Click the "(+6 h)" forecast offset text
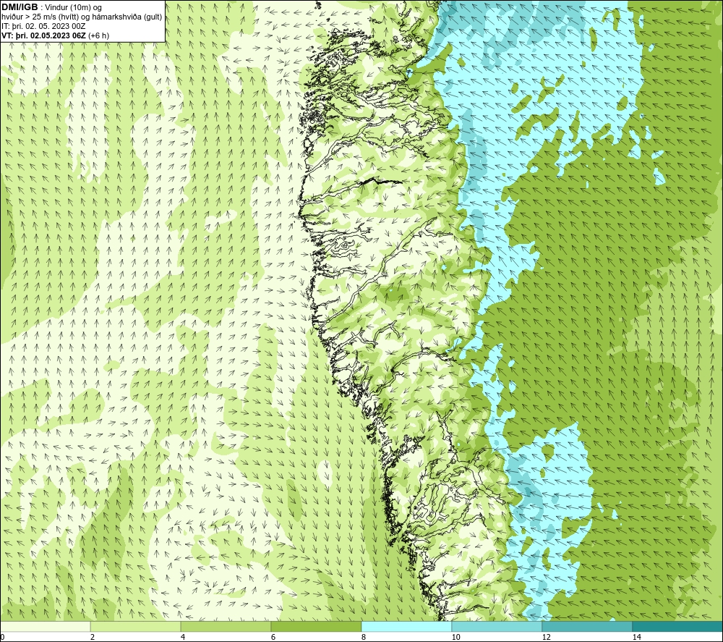723x642 pixels. pos(98,35)
